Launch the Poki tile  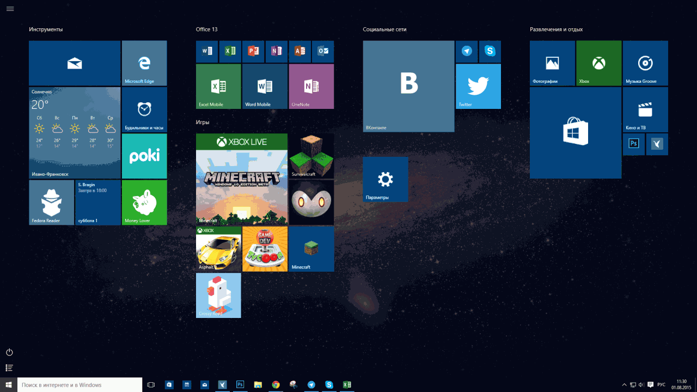pos(144,156)
